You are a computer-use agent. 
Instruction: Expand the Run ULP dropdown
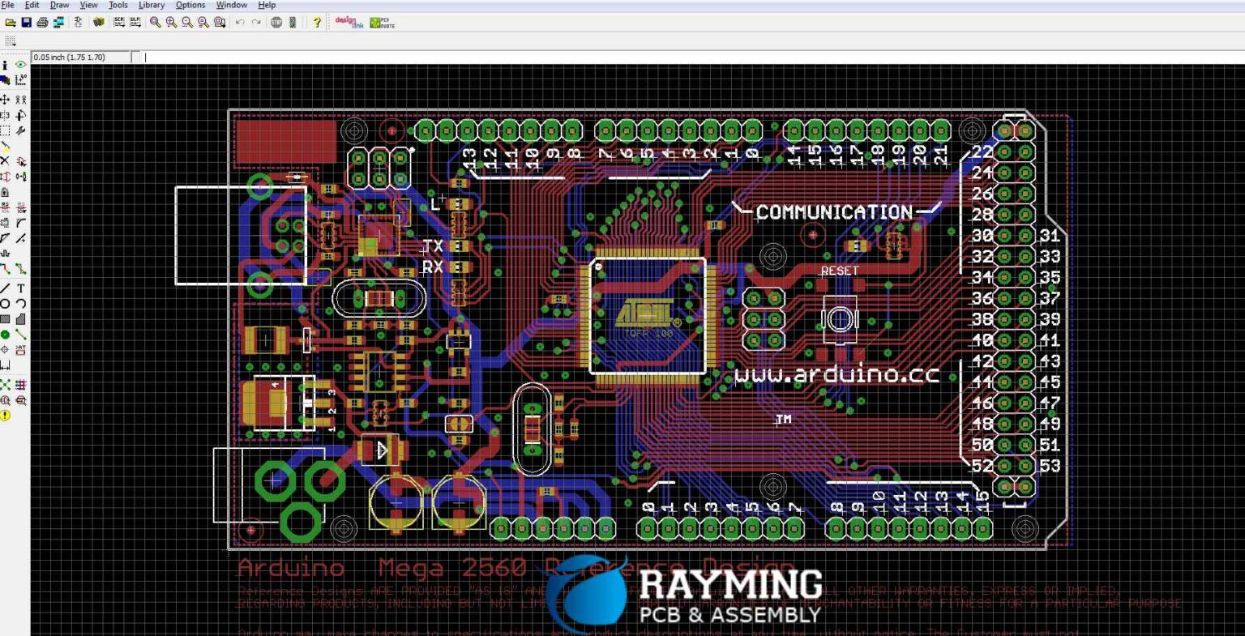click(x=135, y=23)
